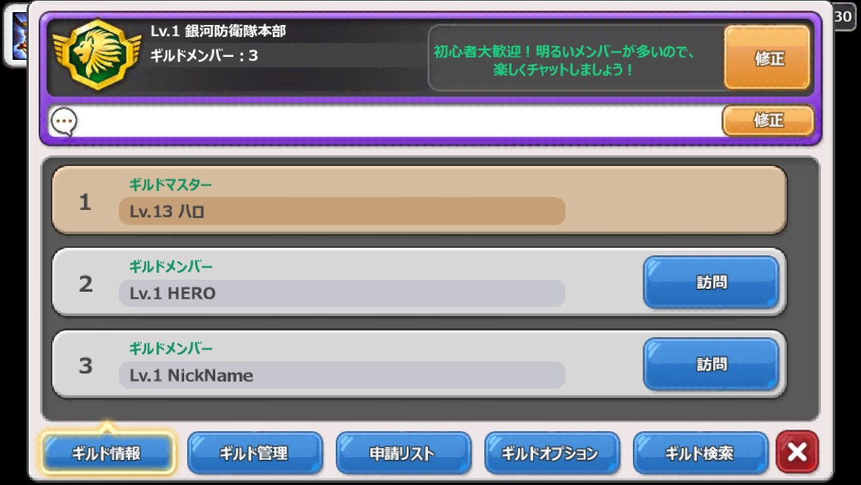
Task: Select member row Lv.1 NickName
Action: (420, 365)
